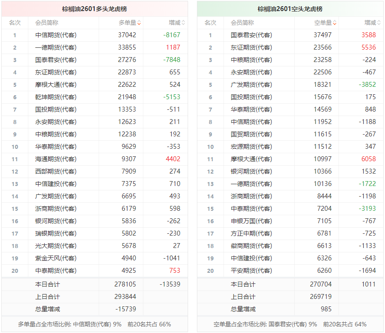Click 名次 header in long table
Viewport: 385px width, 333px height.
coord(15,23)
